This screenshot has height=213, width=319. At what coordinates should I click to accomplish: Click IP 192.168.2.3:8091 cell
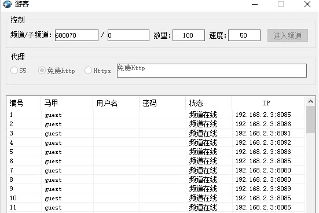(263, 133)
